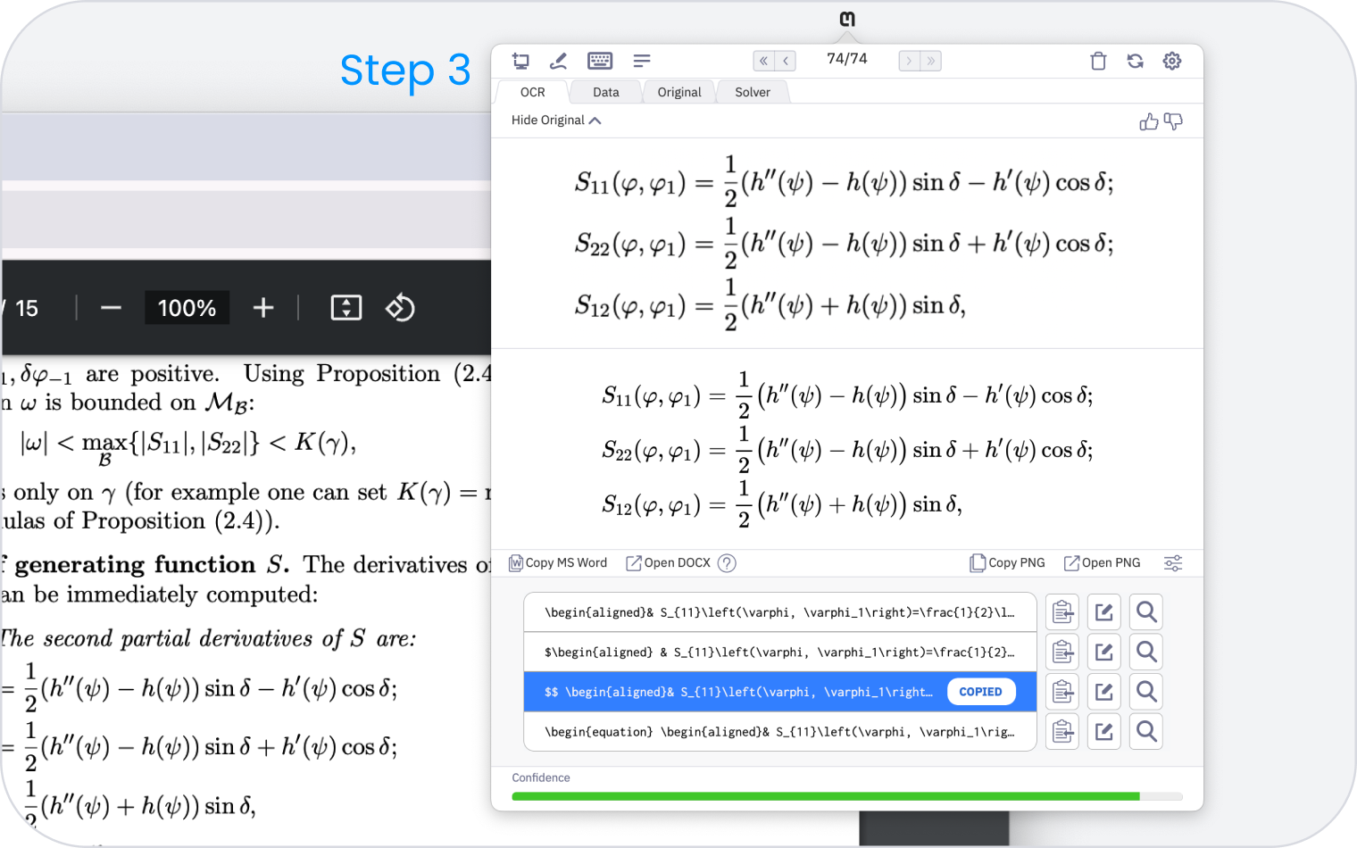Image resolution: width=1357 pixels, height=848 pixels.
Task: Open the handwriting drawing tool
Action: 559,61
